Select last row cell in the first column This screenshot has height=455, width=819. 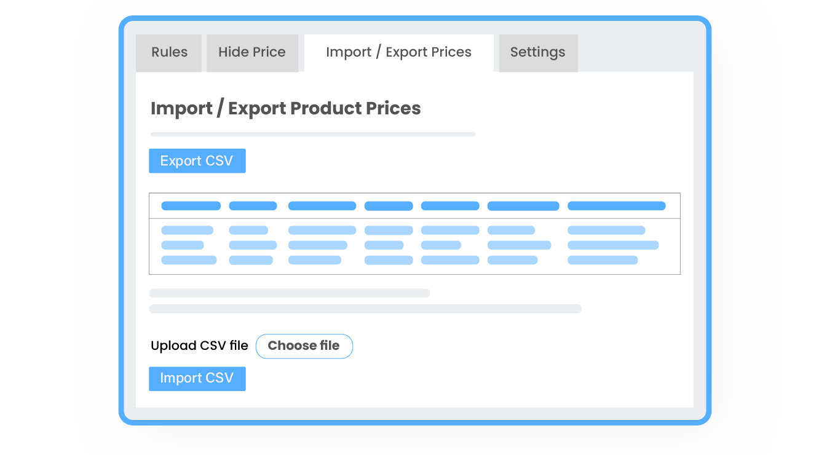click(189, 260)
